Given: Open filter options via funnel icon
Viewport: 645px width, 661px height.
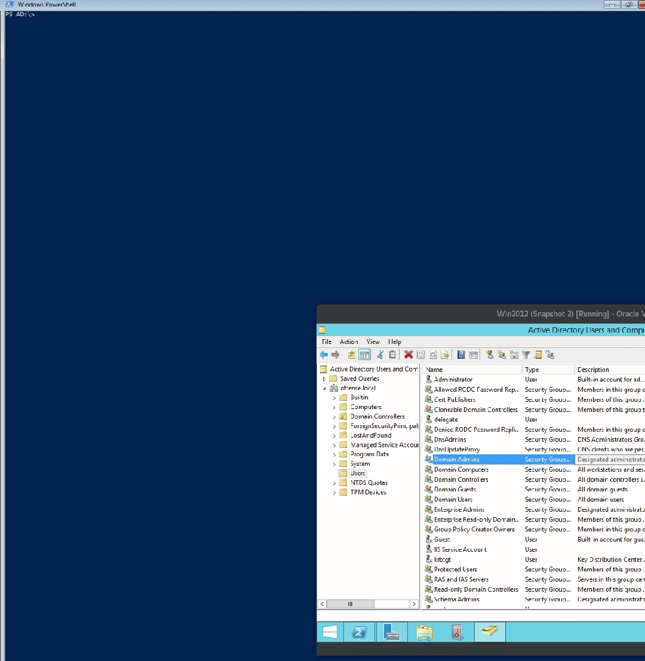Looking at the screenshot, I should point(526,355).
